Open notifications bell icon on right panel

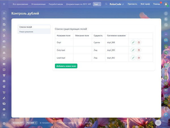(166, 13)
